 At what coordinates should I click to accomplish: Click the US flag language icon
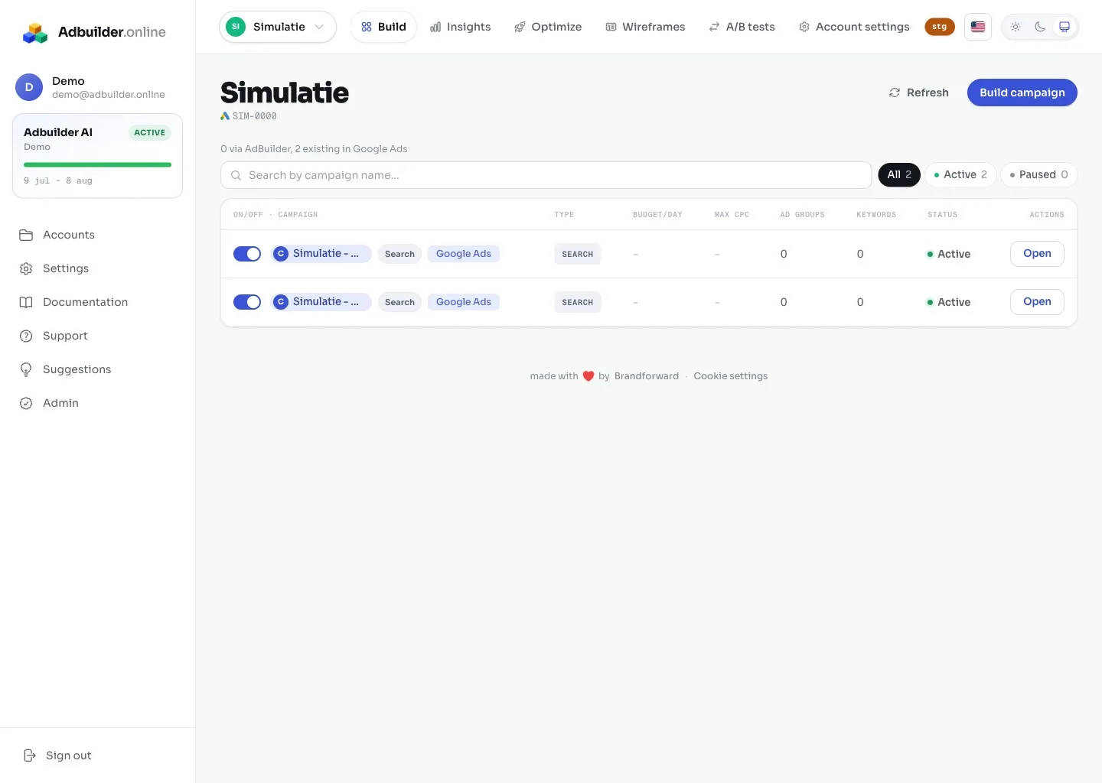(978, 27)
